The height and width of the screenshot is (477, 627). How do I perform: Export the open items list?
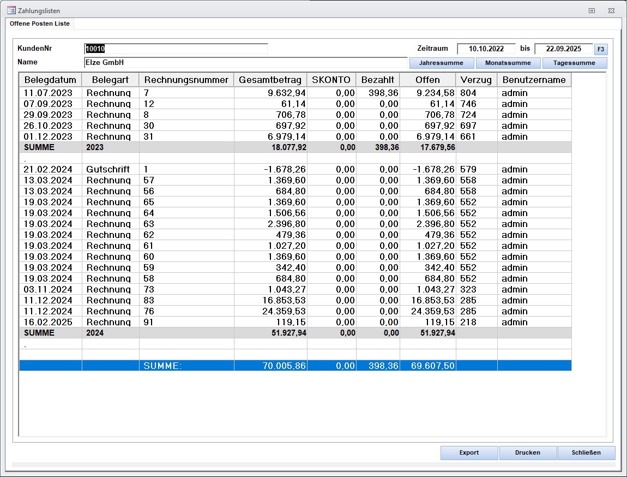pos(469,452)
